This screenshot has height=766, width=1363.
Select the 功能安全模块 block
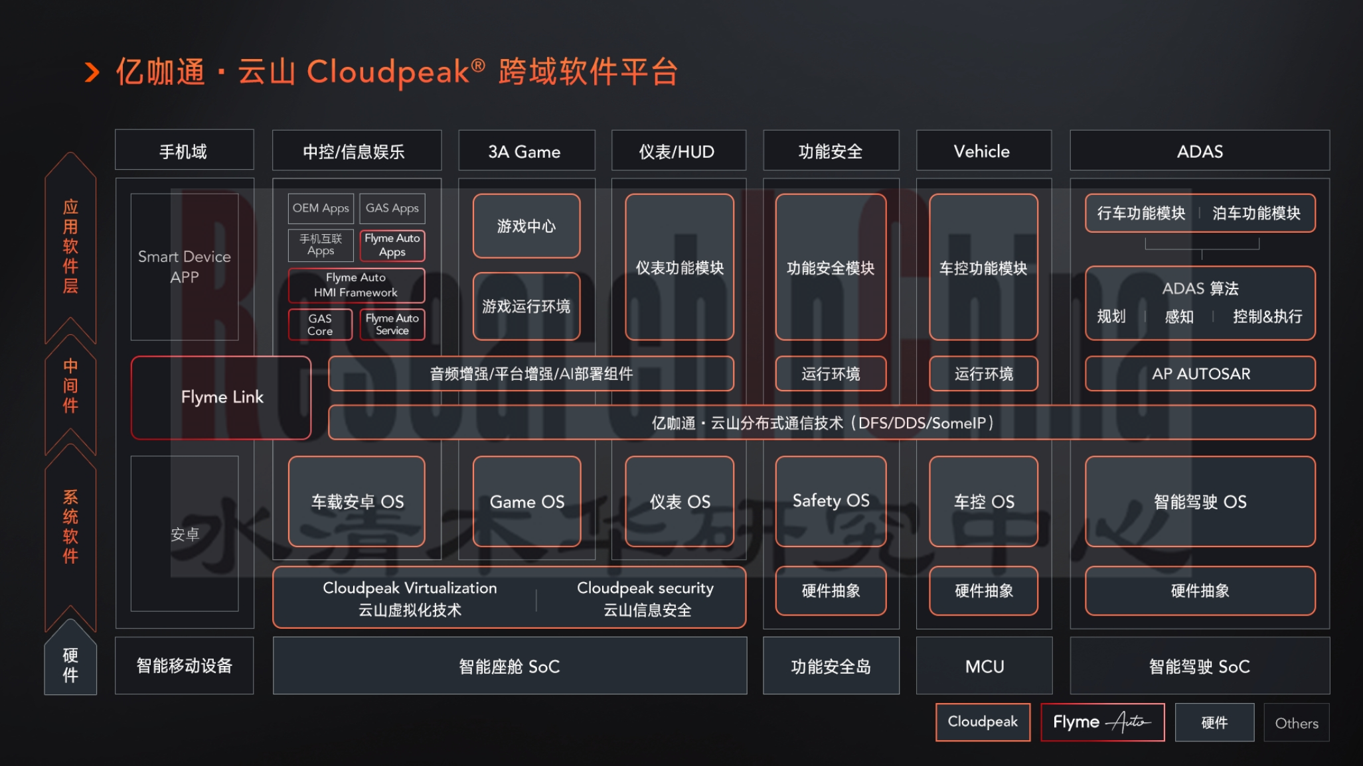831,267
